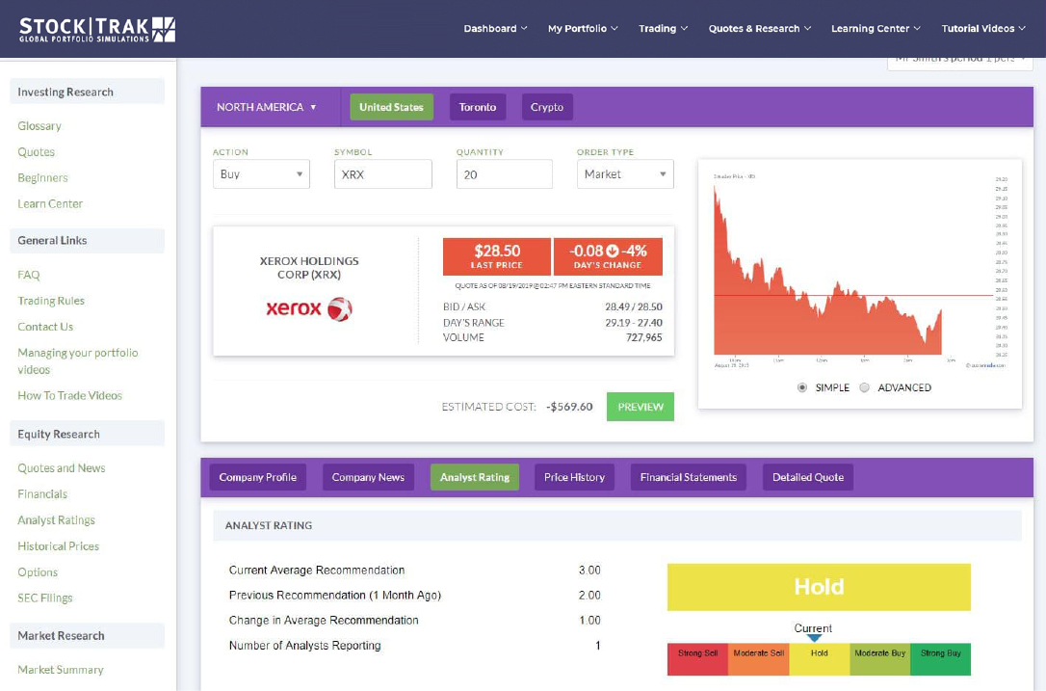Open the SEC Filings link
The height and width of the screenshot is (691, 1046).
click(x=45, y=598)
